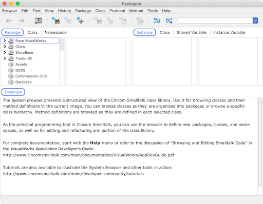Select the StoreBase row

30,52
